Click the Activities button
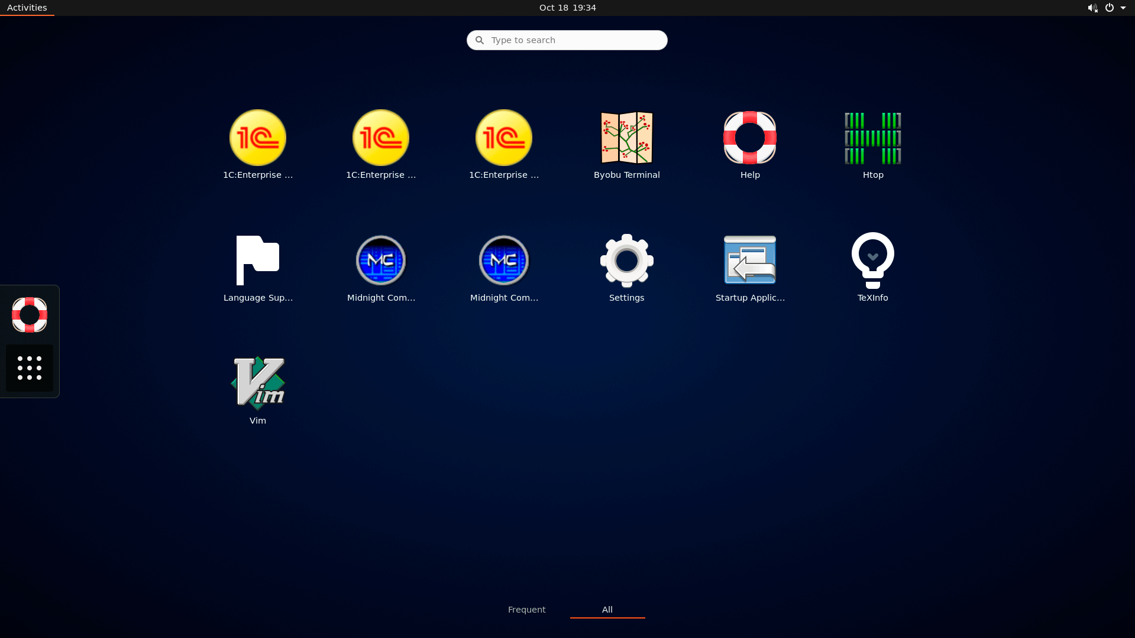Screen dimensions: 1135x638 coord(27,8)
